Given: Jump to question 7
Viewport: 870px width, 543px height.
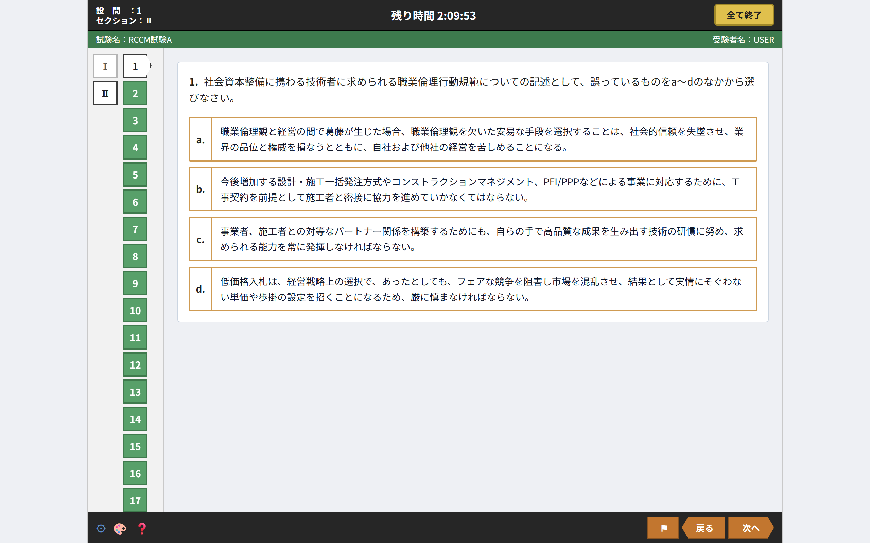Looking at the screenshot, I should coord(136,229).
